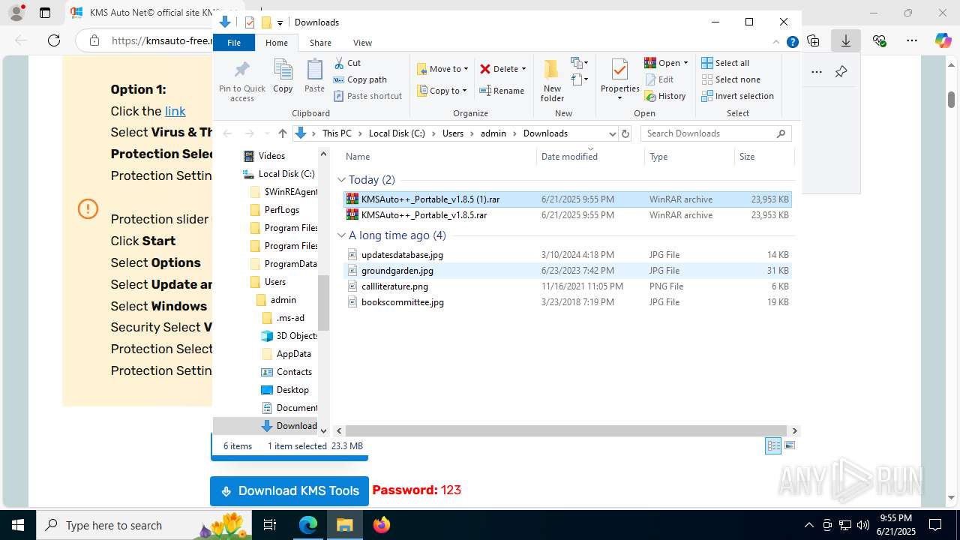Click the Paste ribbon button
Image resolution: width=960 pixels, height=540 pixels.
tap(314, 77)
